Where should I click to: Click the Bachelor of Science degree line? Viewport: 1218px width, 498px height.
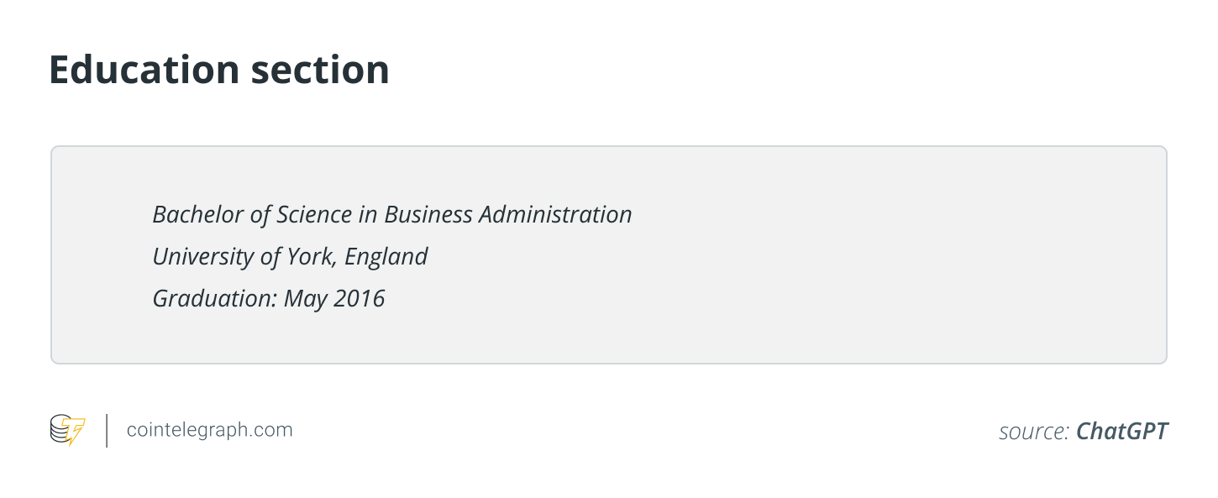(391, 214)
